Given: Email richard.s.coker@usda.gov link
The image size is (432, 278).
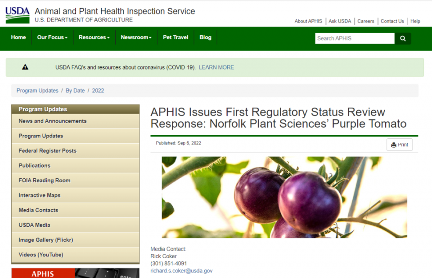Looking at the screenshot, I should pos(181,271).
